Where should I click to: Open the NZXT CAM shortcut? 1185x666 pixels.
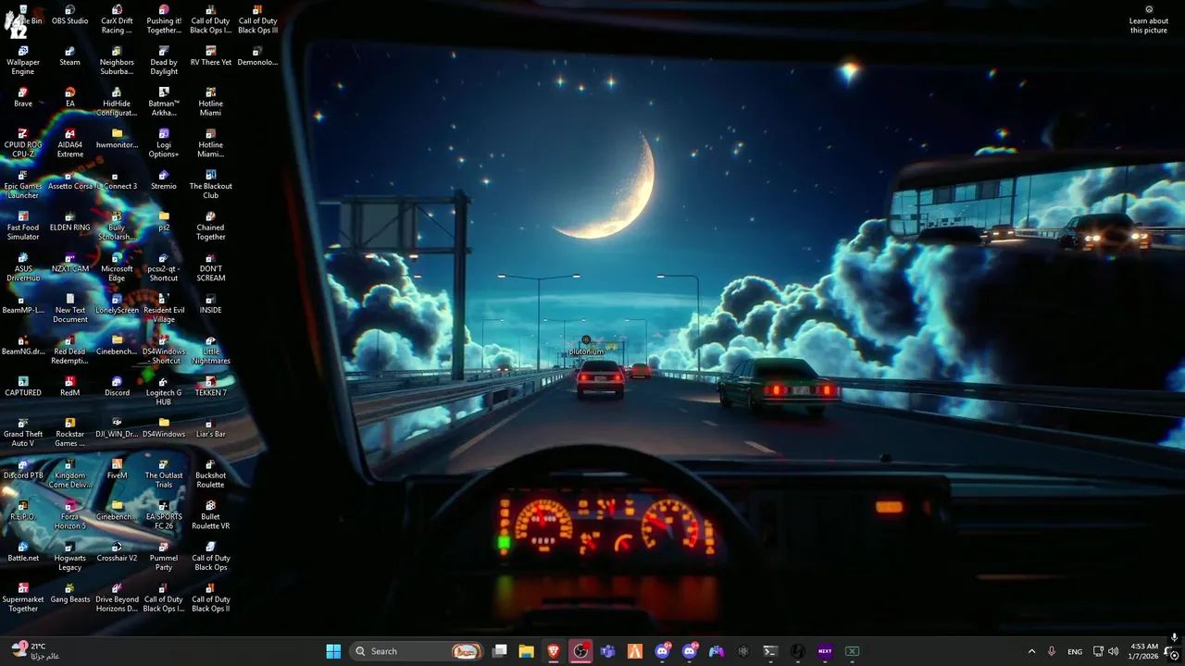tap(69, 264)
